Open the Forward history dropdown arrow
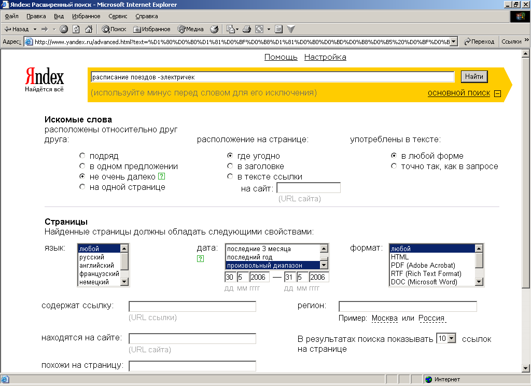This screenshot has width=531, height=386. click(x=54, y=29)
